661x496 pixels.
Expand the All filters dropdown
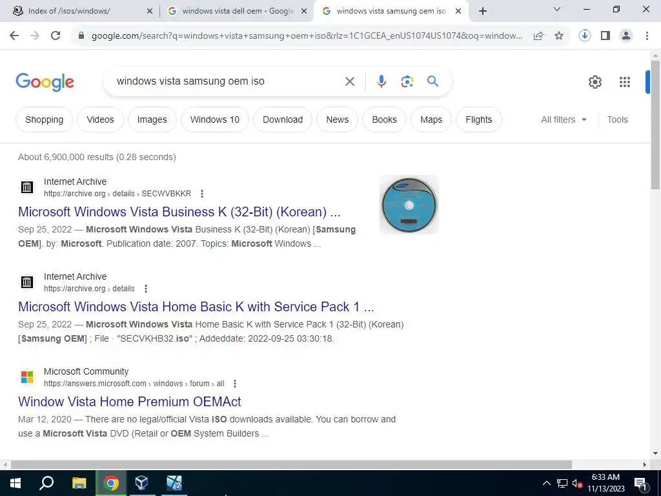564,119
